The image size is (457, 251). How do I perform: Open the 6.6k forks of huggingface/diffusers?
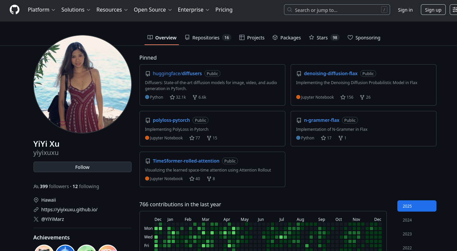tap(200, 97)
